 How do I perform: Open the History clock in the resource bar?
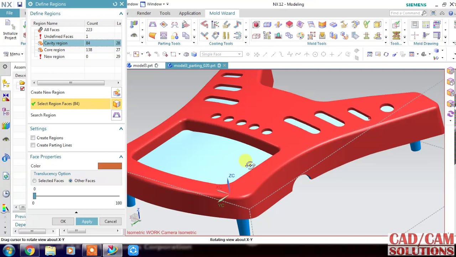6,194
